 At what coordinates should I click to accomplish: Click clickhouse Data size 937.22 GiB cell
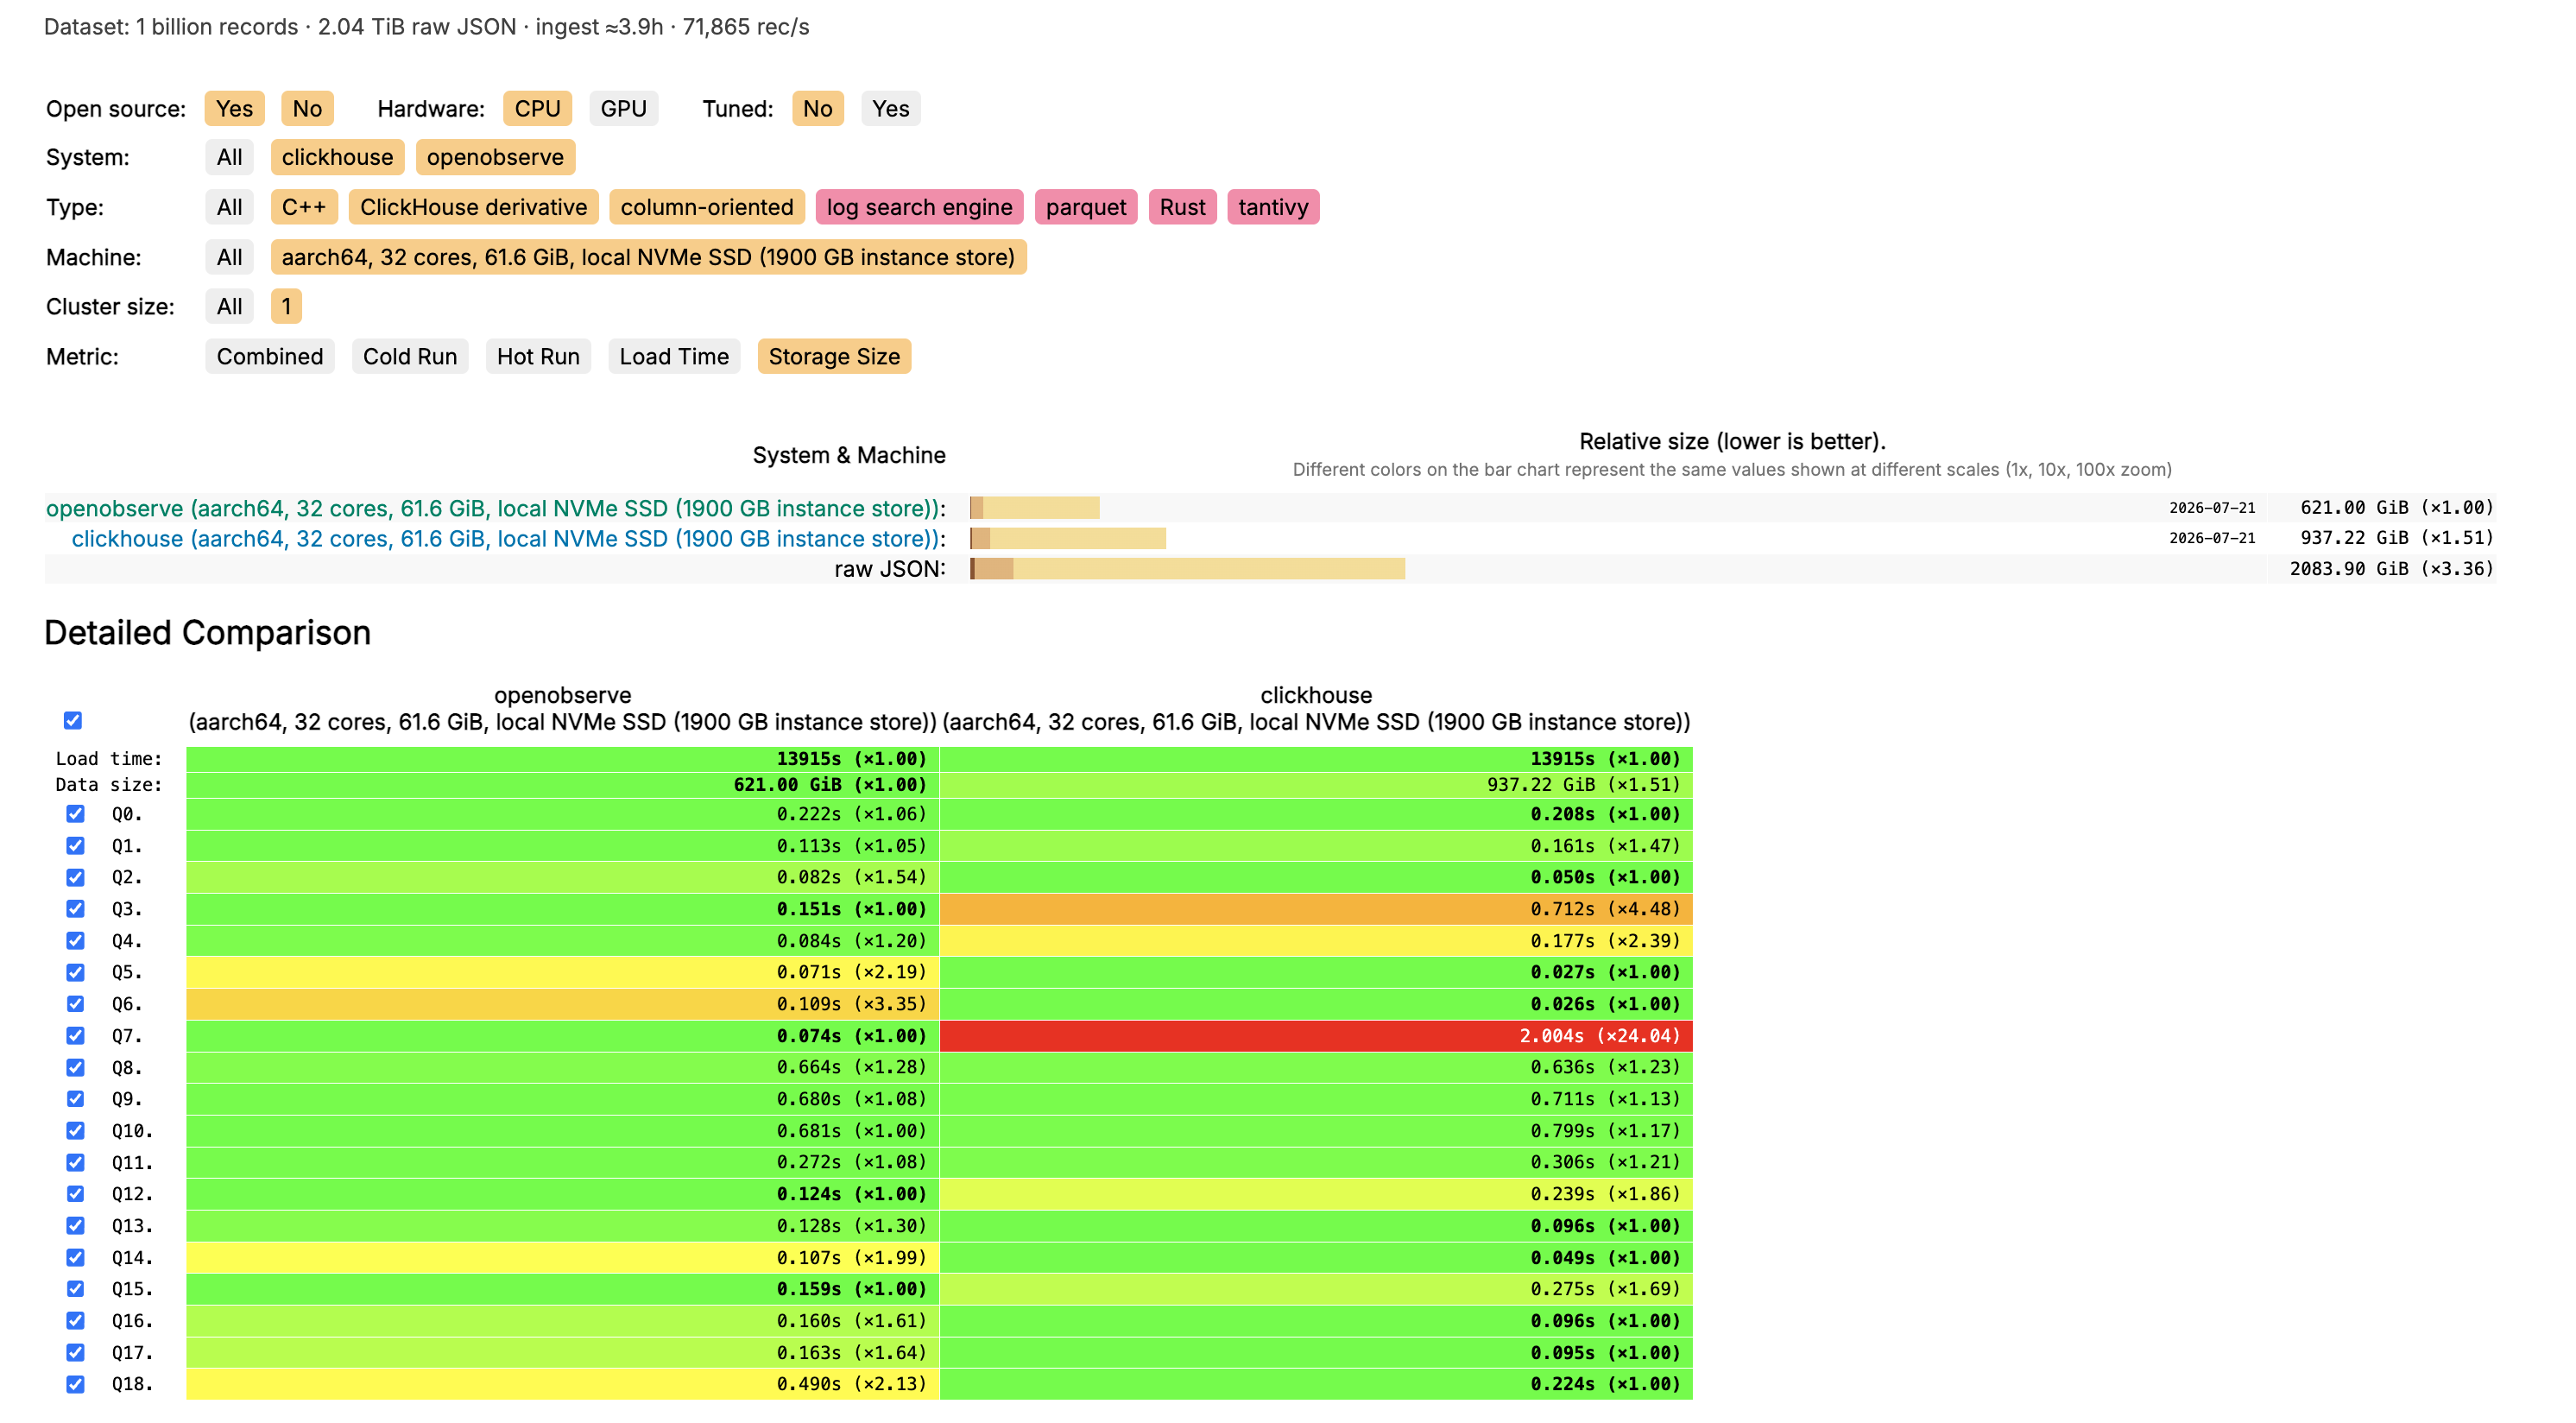[x=1316, y=785]
